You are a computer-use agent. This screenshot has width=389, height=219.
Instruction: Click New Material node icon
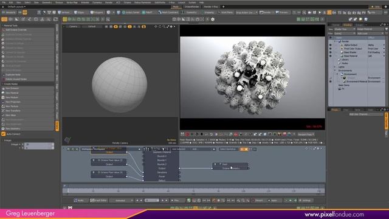tap(3, 93)
